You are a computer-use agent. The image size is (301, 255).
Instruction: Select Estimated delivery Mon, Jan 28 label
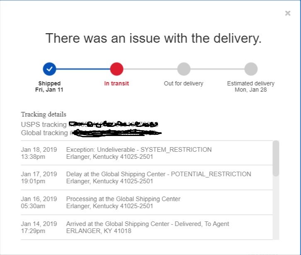click(x=251, y=86)
